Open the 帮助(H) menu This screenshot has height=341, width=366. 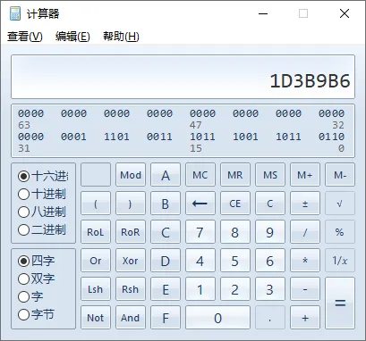tap(121, 37)
